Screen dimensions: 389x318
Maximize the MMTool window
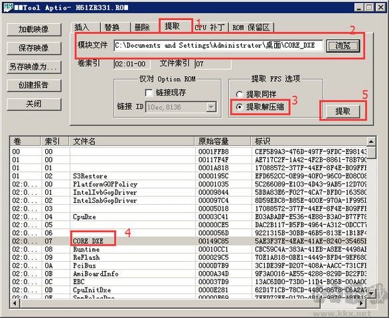[x=369, y=7]
